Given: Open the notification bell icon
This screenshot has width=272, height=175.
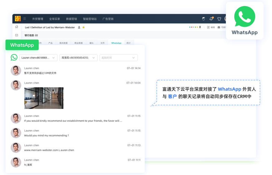Looking at the screenshot, I should pyautogui.click(x=211, y=19).
